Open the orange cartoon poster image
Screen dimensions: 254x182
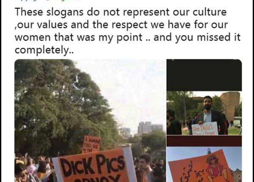tap(204, 164)
